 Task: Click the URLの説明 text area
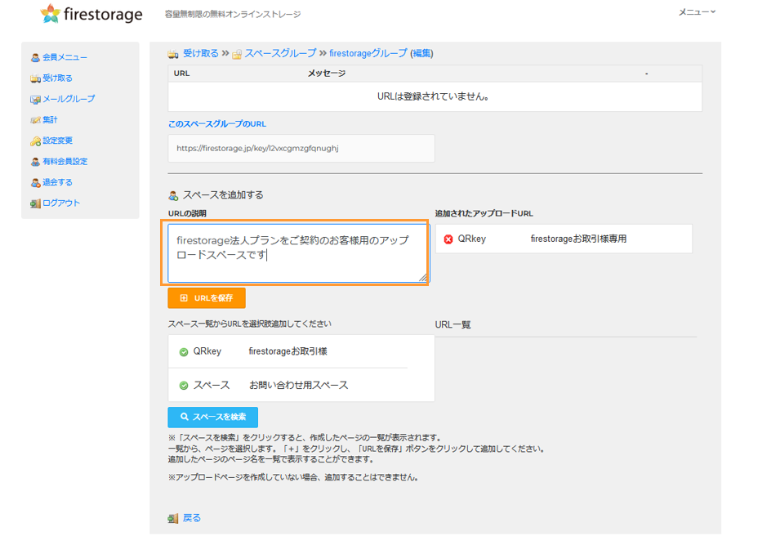coord(298,253)
